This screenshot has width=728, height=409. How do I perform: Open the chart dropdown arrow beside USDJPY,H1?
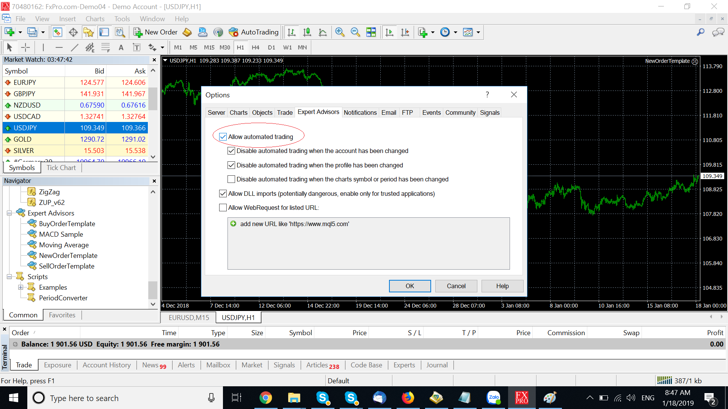(x=165, y=61)
